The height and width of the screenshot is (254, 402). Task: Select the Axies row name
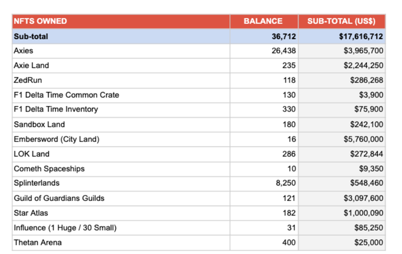(x=121, y=51)
